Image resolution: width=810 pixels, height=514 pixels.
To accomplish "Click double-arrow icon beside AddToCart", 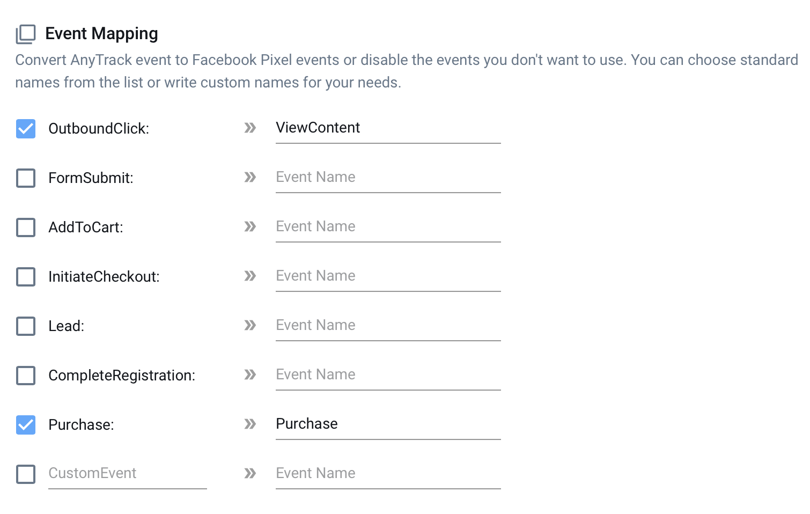I will pos(250,226).
